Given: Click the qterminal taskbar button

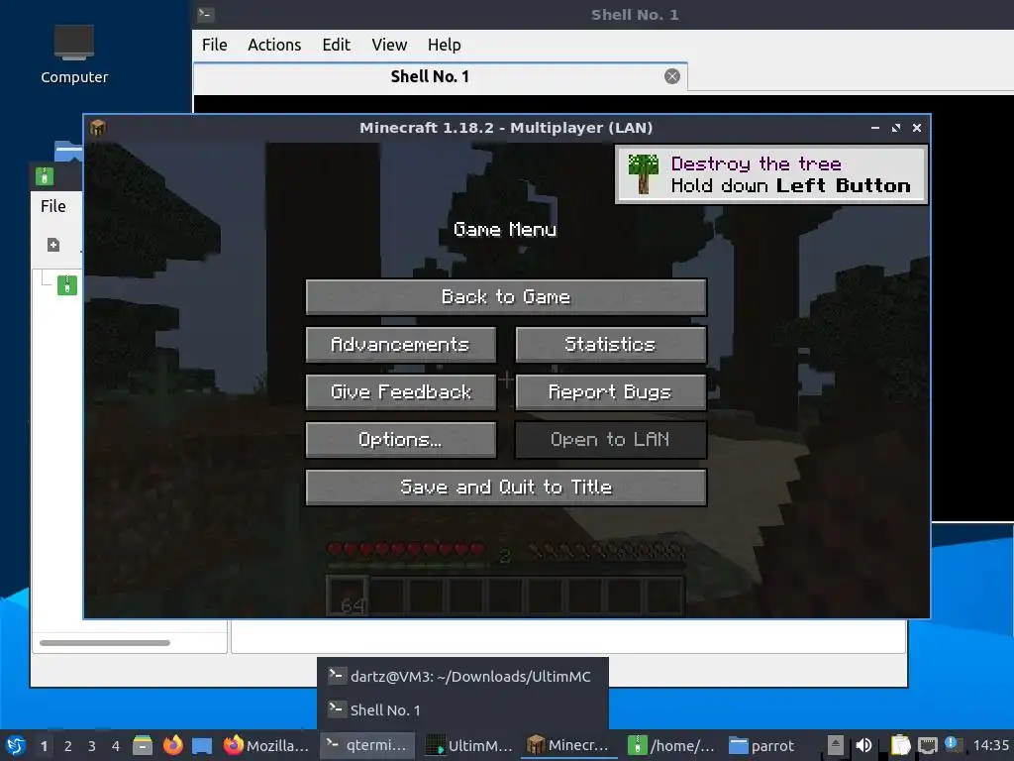Looking at the screenshot, I should pos(366,745).
